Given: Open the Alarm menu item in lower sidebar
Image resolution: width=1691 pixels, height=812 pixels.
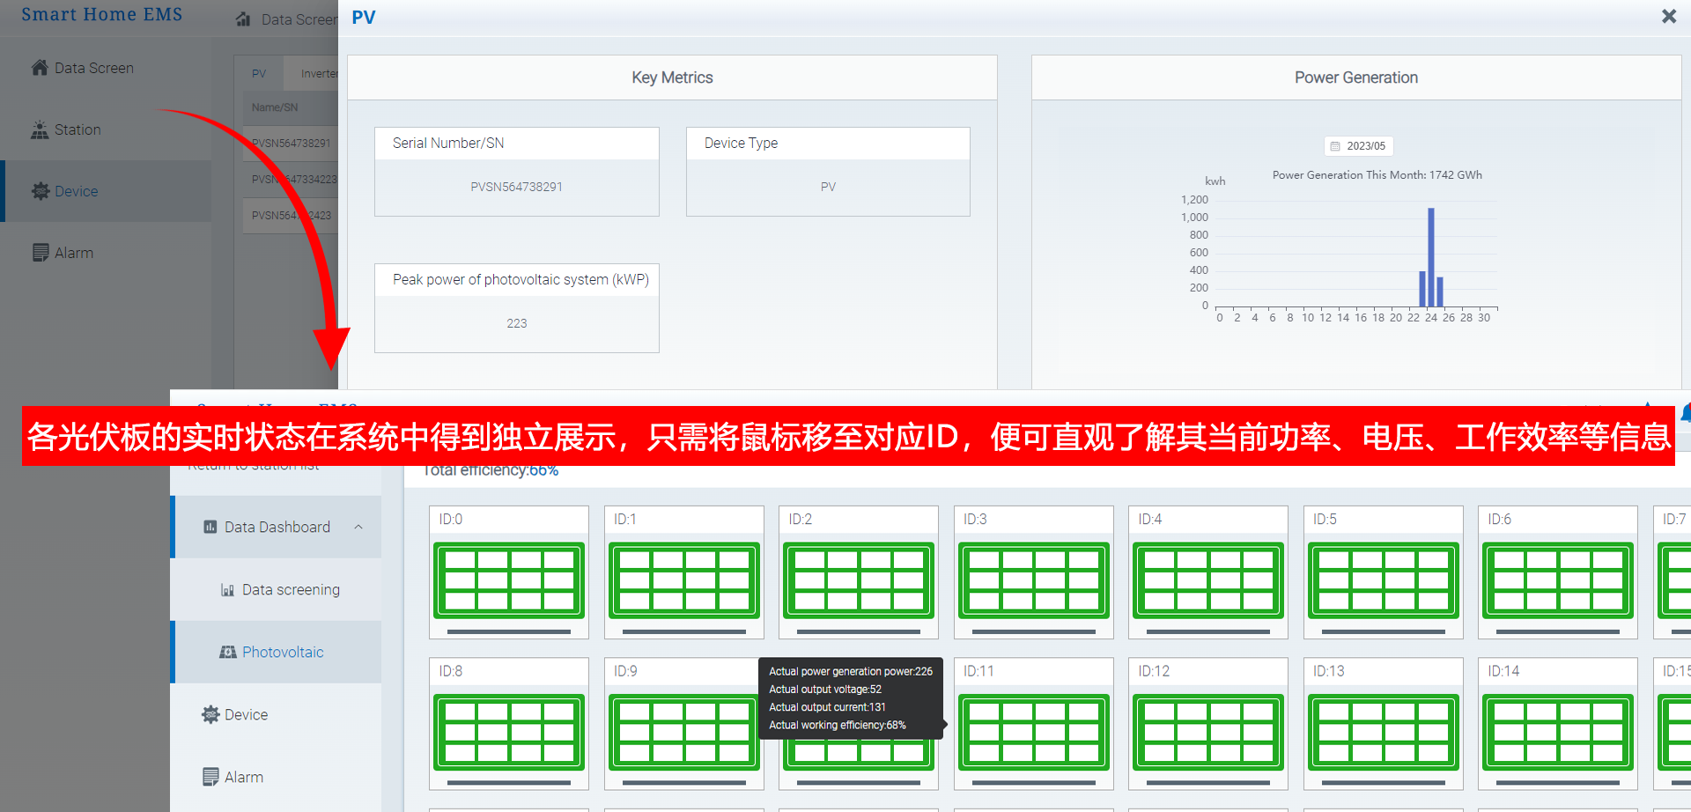Looking at the screenshot, I should (x=243, y=777).
